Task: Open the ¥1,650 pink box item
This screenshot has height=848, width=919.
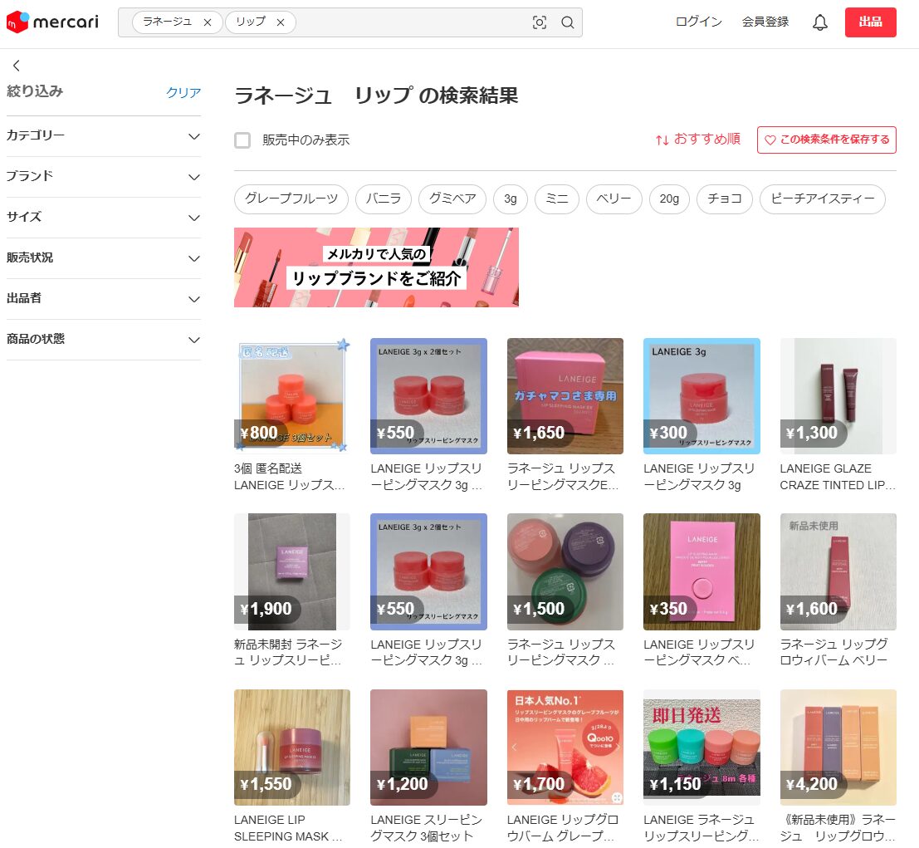Action: [565, 396]
